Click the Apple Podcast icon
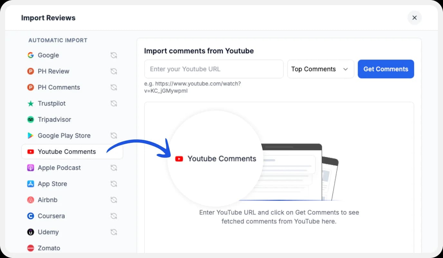 (x=31, y=168)
